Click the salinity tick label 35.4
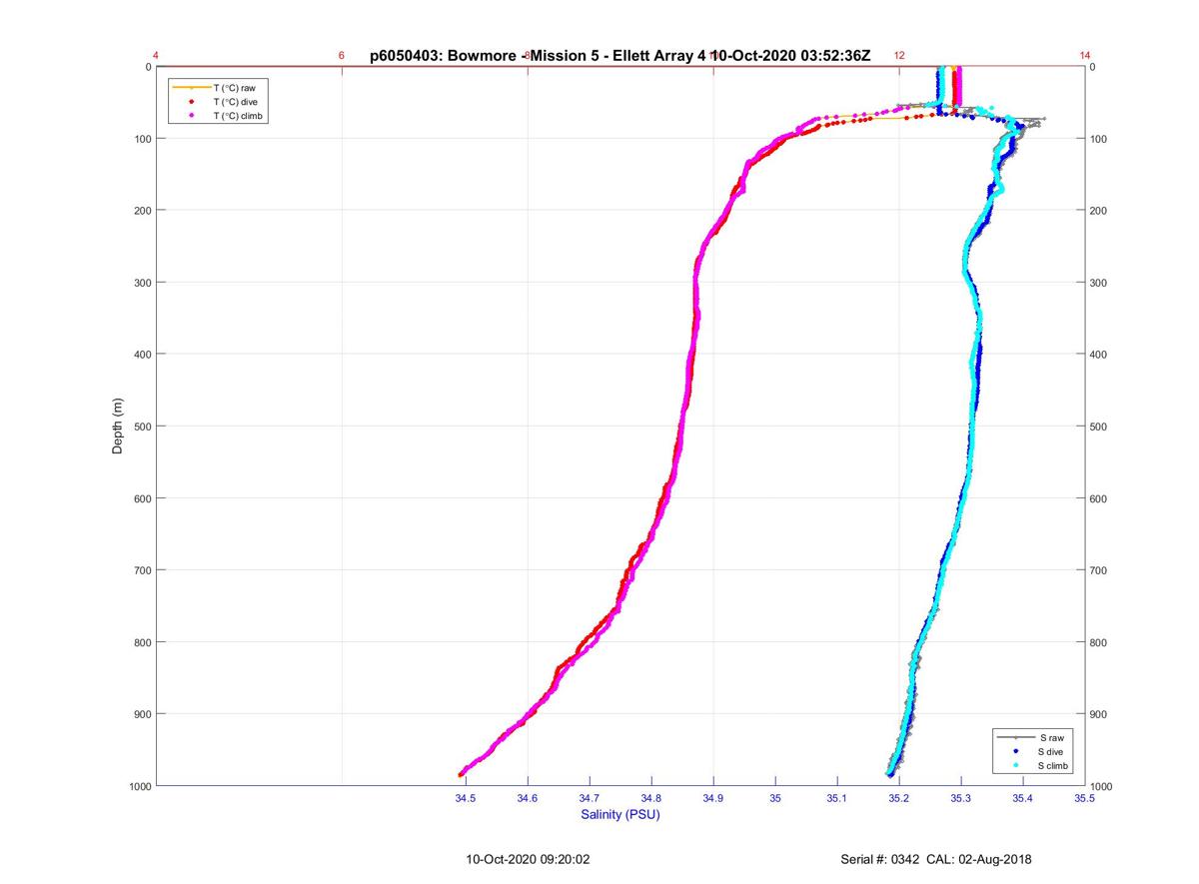The height and width of the screenshot is (884, 1199). point(1023,798)
